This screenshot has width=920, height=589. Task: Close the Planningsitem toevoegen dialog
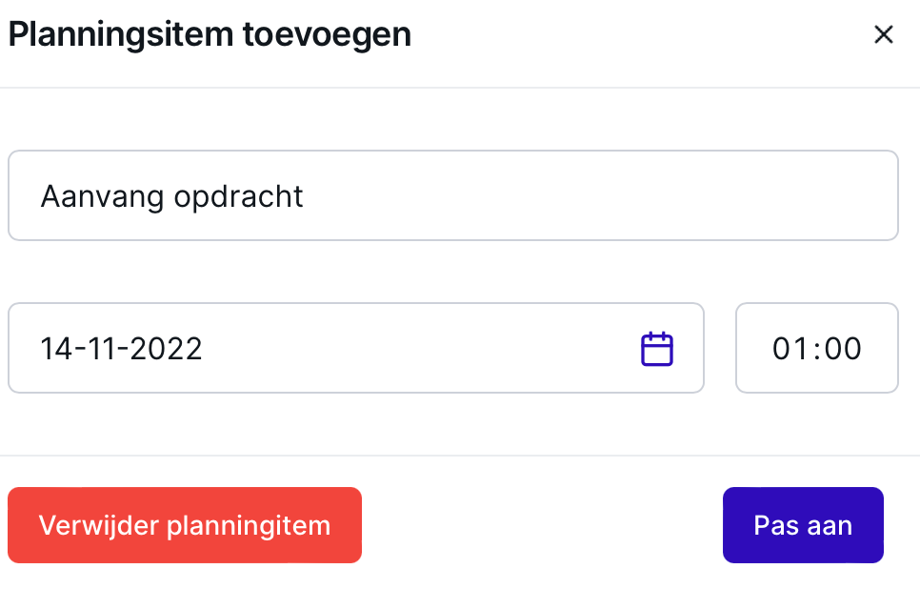[x=883, y=34]
